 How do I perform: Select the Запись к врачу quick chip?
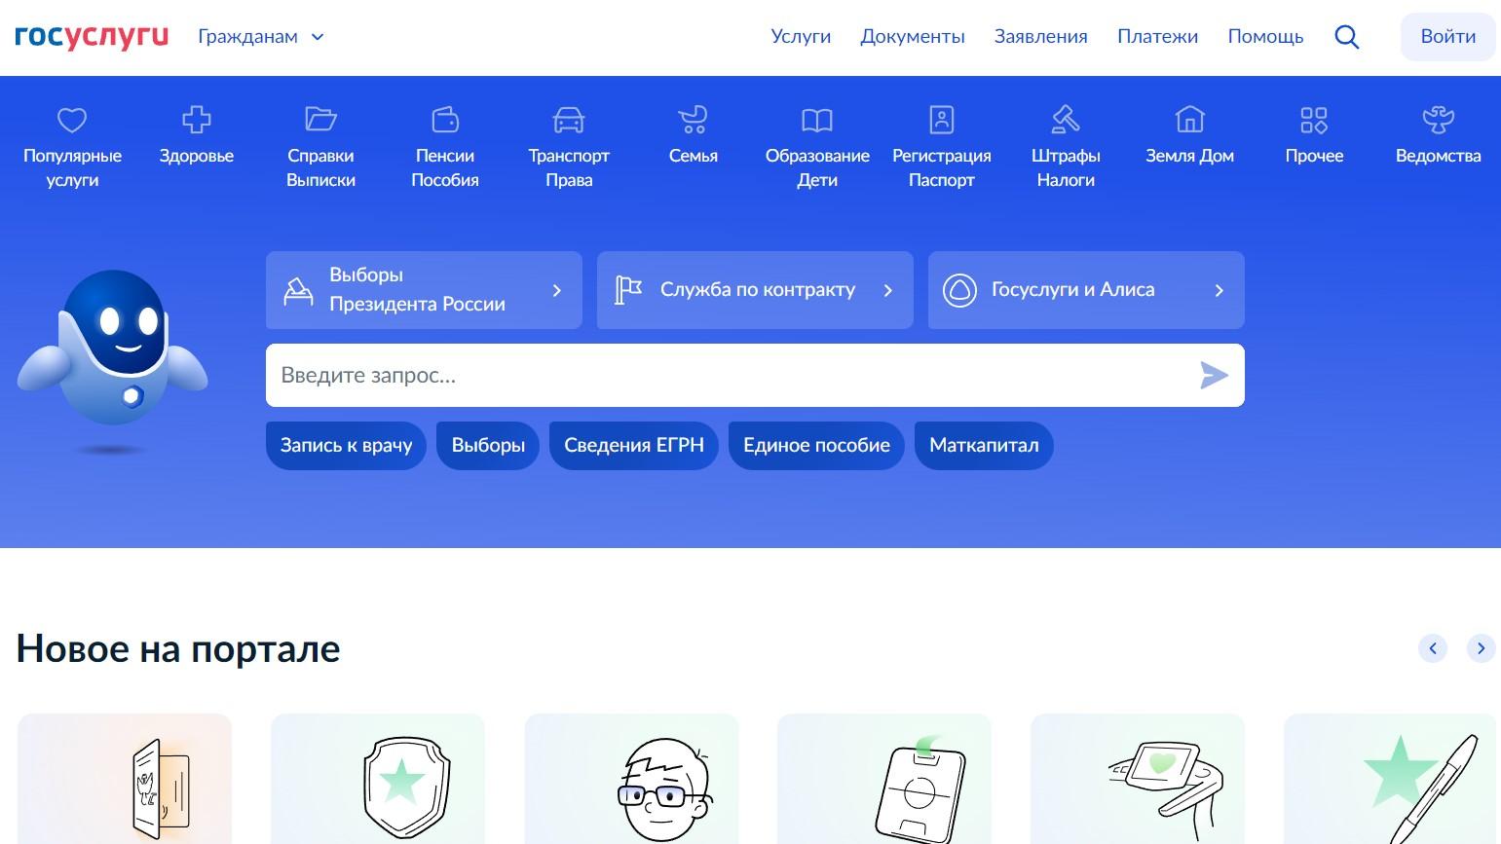tap(346, 446)
